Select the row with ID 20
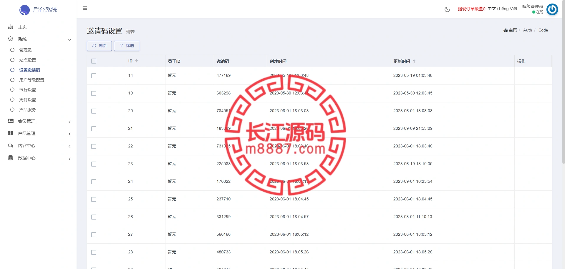Screen dimensions: 565x269 tap(94, 111)
